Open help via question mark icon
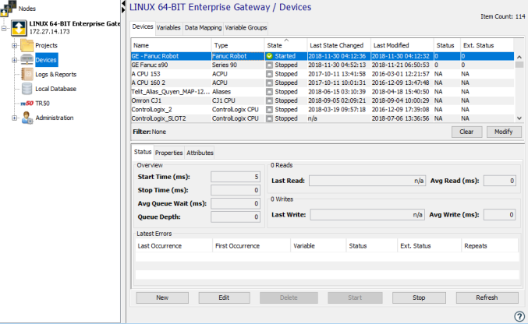This screenshot has height=324, width=528. point(519,316)
